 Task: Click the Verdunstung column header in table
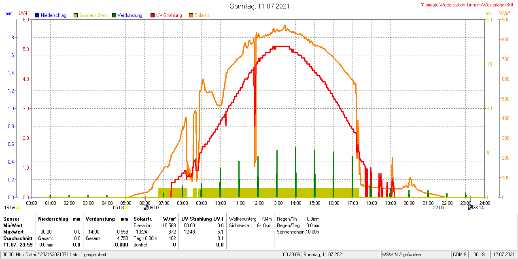click(100, 219)
